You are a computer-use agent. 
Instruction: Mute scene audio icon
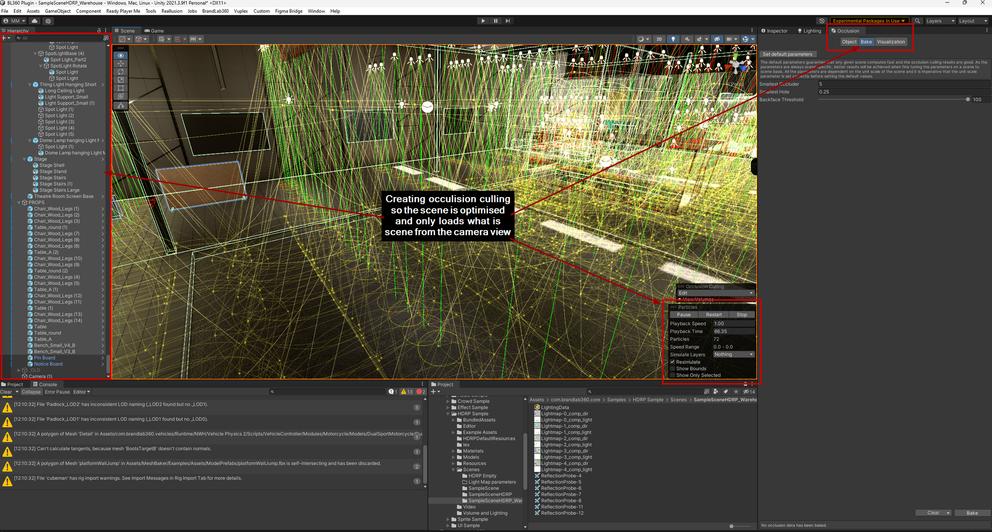(x=687, y=39)
